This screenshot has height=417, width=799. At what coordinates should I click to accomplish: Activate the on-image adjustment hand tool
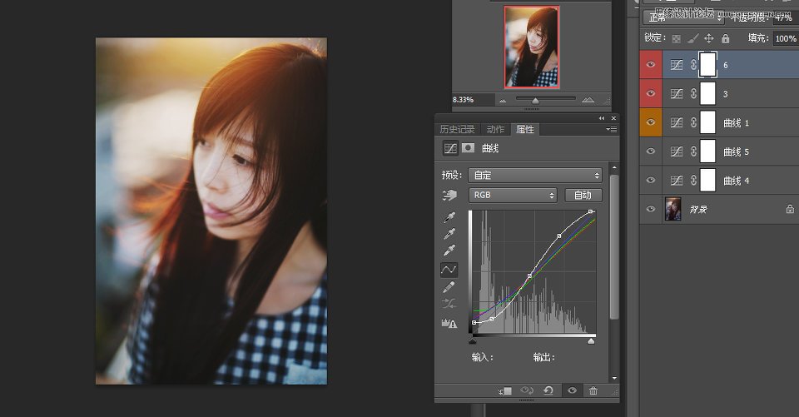tap(449, 195)
